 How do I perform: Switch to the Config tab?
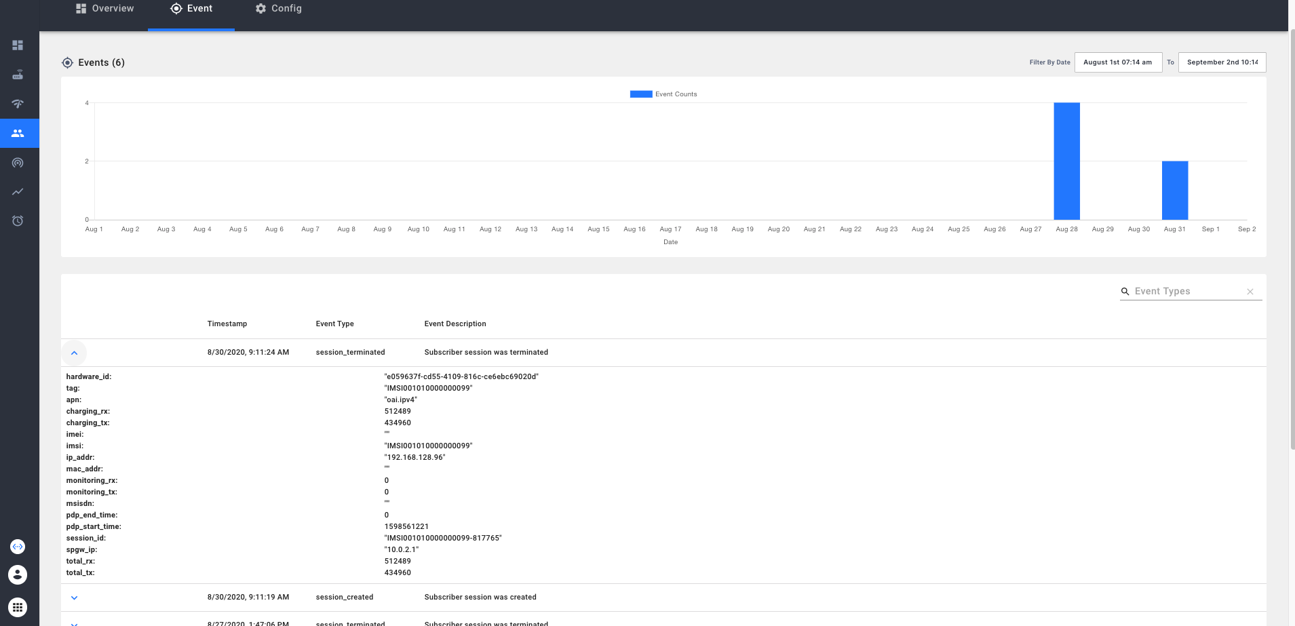tap(279, 9)
